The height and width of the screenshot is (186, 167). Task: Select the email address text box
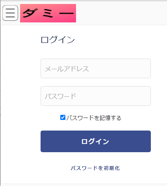click(96, 68)
